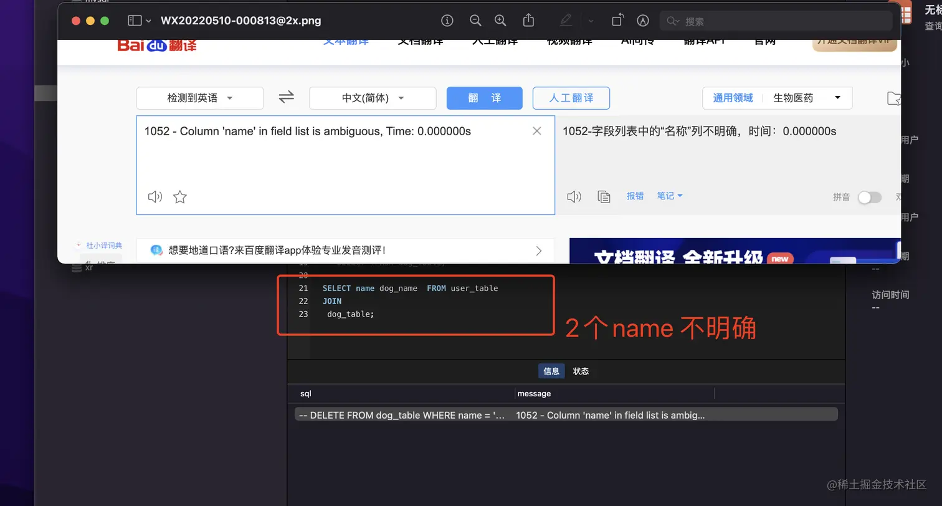Viewport: 942px width, 506px height.
Task: Select the highlight pen icon in Preview
Action: coord(566,21)
